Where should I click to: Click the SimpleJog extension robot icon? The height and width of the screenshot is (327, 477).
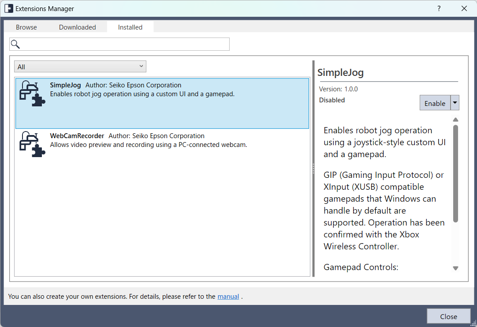pyautogui.click(x=32, y=94)
